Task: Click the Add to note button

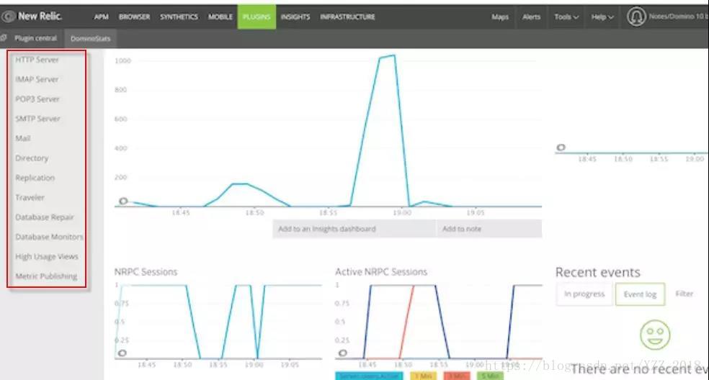Action: coord(489,229)
